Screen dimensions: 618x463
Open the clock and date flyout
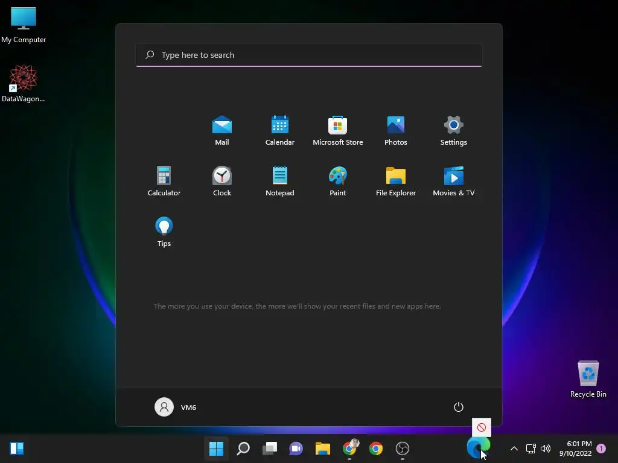coord(575,449)
